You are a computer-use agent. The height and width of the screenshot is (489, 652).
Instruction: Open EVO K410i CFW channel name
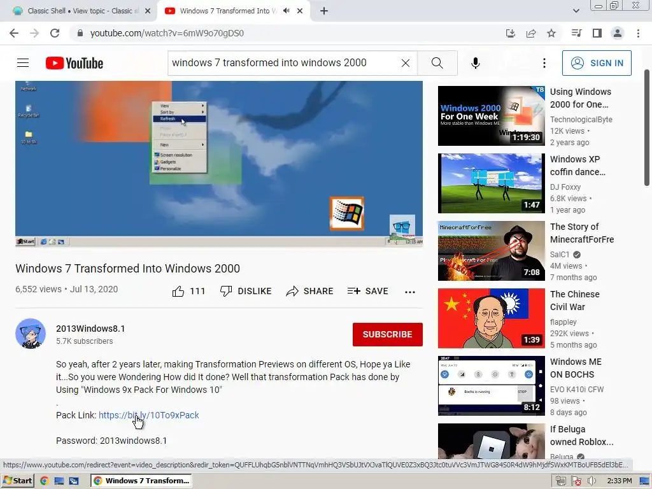pos(577,389)
